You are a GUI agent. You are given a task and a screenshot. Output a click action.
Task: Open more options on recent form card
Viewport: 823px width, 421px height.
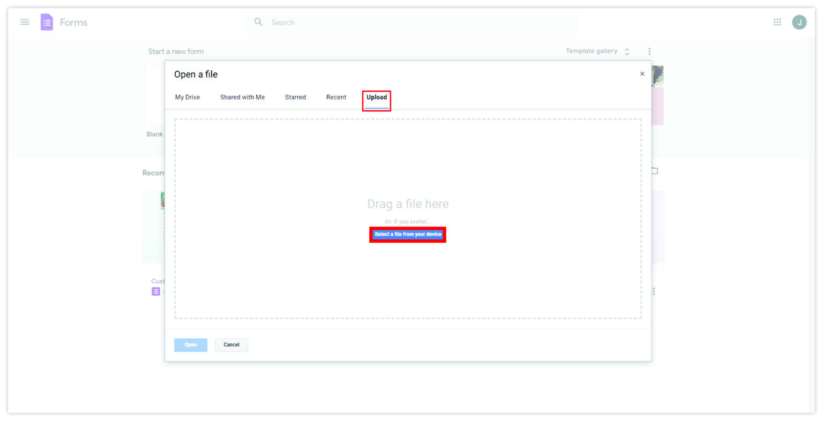(654, 291)
